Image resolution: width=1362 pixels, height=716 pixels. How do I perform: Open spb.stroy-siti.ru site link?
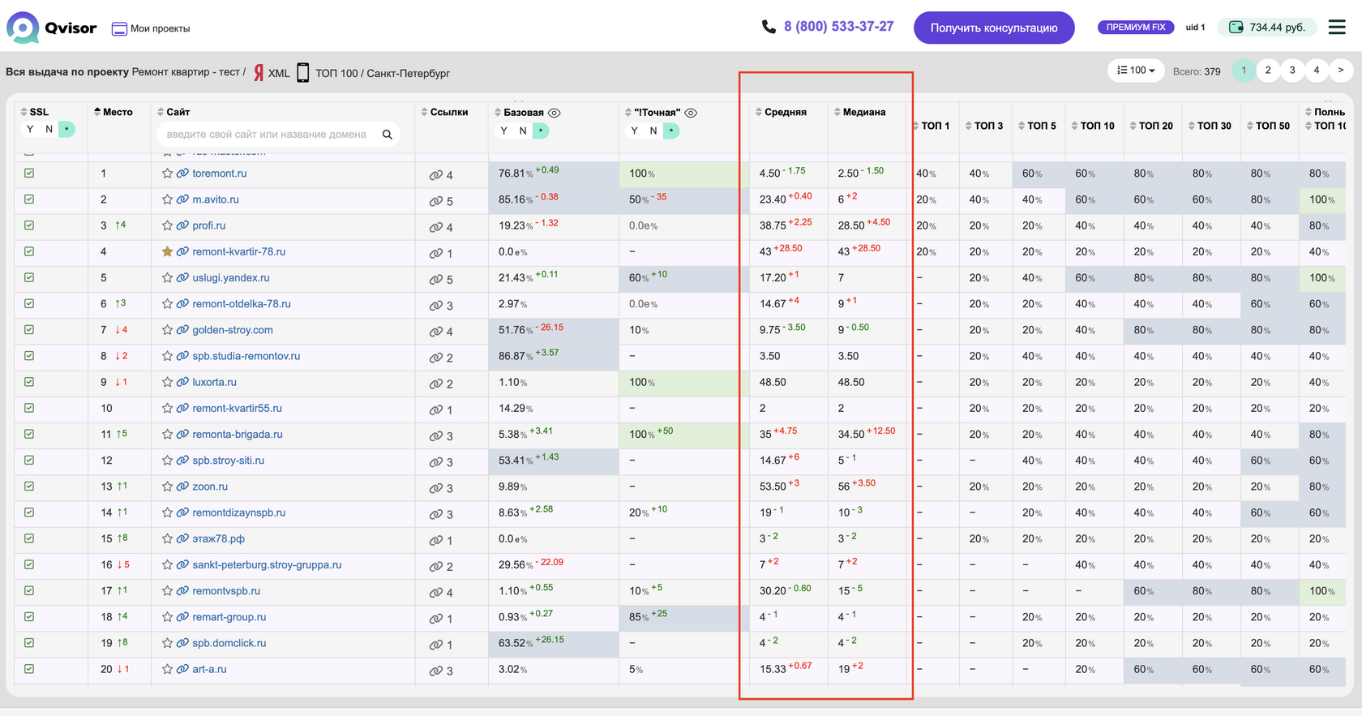(x=228, y=461)
